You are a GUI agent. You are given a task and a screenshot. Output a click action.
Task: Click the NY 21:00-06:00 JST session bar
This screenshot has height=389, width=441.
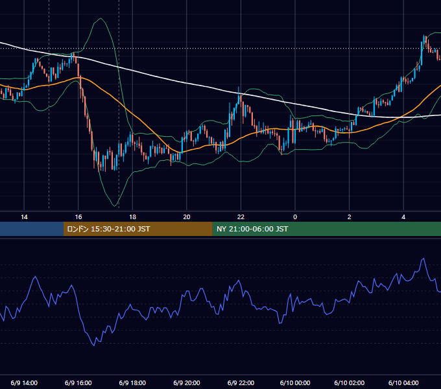(x=326, y=229)
